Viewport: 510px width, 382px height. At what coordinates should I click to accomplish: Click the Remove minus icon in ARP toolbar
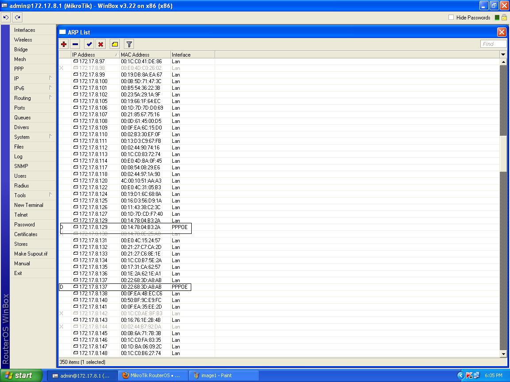point(75,44)
